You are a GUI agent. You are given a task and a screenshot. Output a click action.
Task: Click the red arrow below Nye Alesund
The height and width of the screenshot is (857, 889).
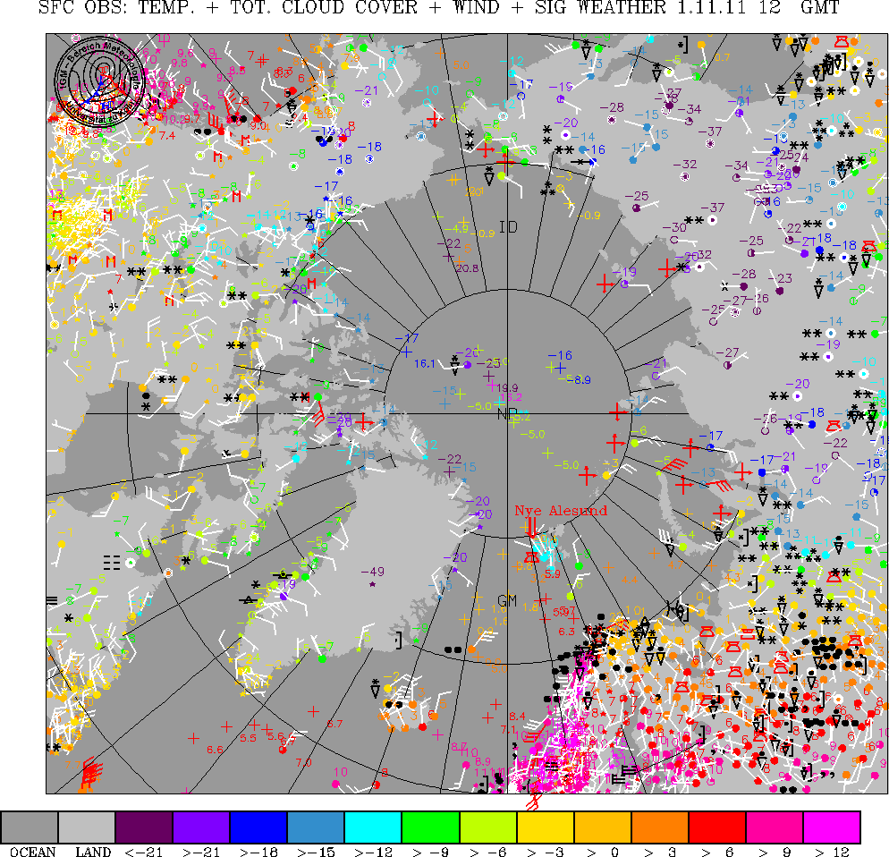click(531, 527)
